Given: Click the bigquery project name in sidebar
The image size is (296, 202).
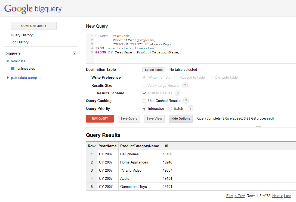Looking at the screenshot, I should [13, 53].
